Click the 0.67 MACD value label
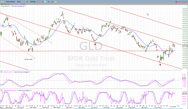 coord(184,79)
